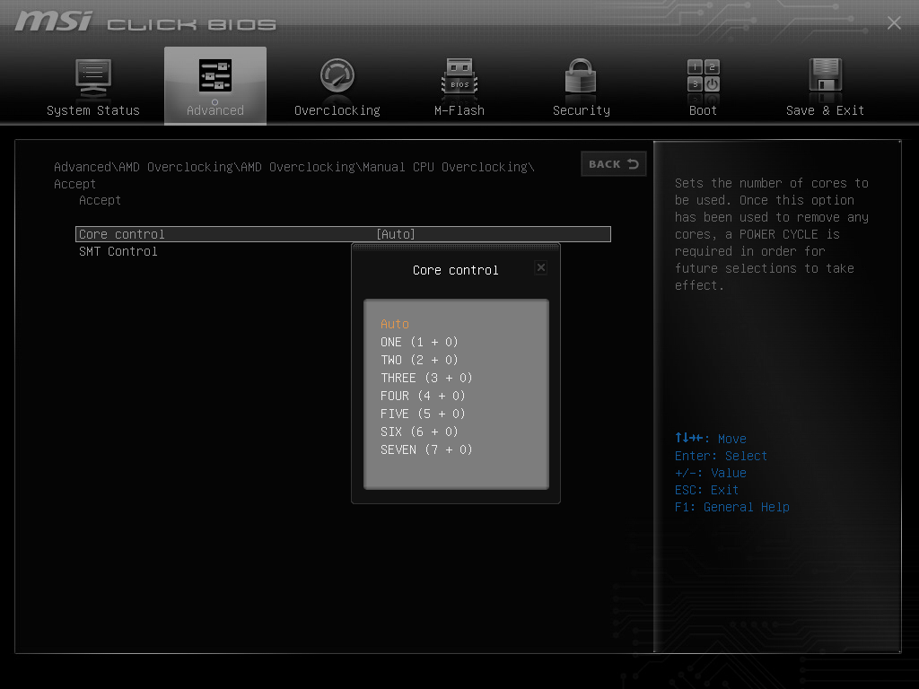Open the Save & Exit floppy icon
The image size is (919, 689).
(826, 75)
